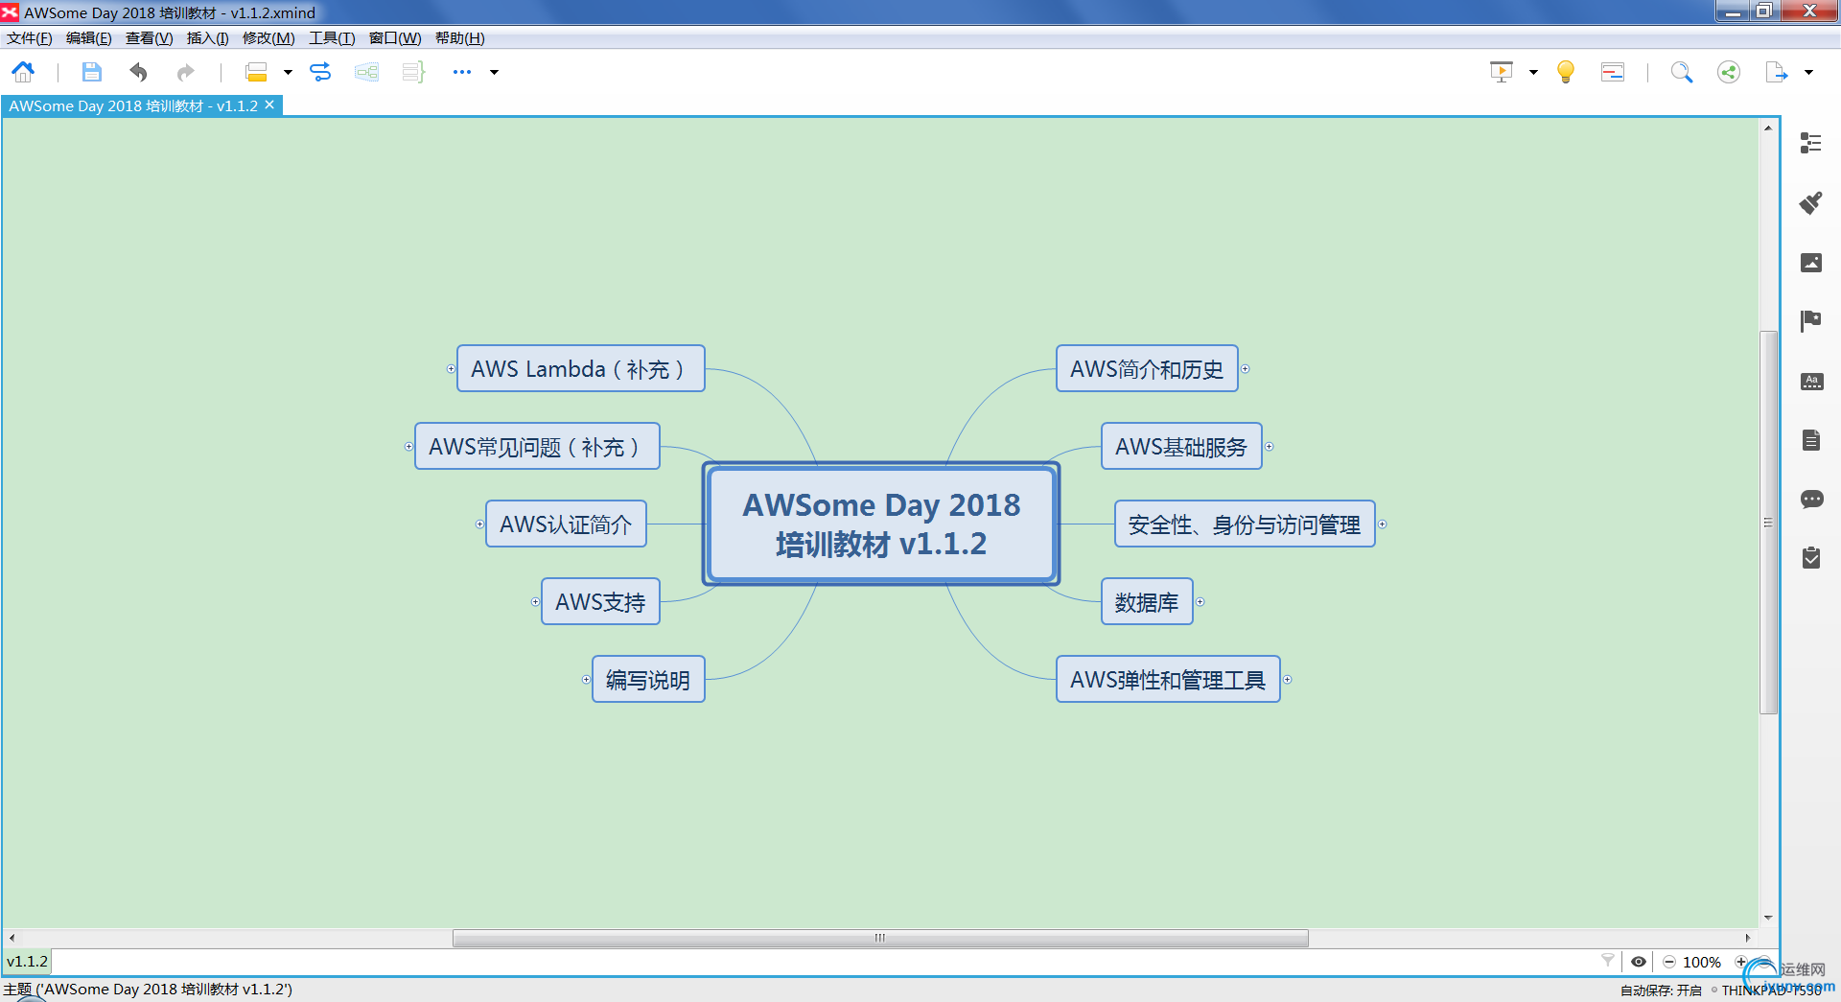Open the brainstorming lightbulb
1841x1002 pixels.
[x=1566, y=72]
